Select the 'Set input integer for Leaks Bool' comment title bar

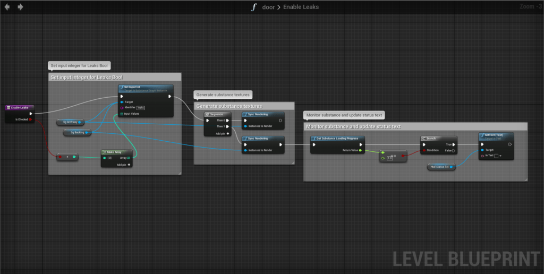115,77
